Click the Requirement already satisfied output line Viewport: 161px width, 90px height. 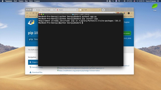coord(80,21)
